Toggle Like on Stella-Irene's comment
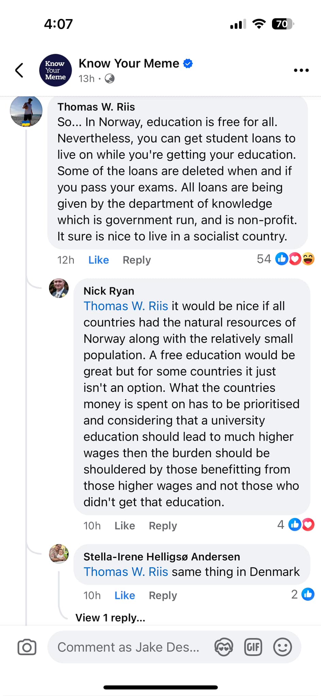Screen dimensions: 321x696 (125, 595)
